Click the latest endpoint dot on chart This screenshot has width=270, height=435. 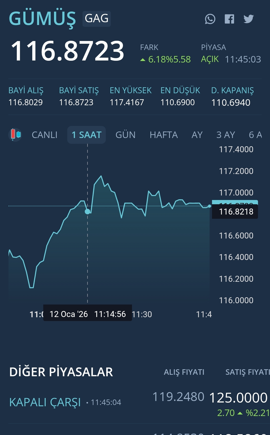pos(209,206)
